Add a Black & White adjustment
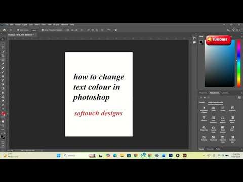The width and height of the screenshot is (243, 182). pos(232,119)
